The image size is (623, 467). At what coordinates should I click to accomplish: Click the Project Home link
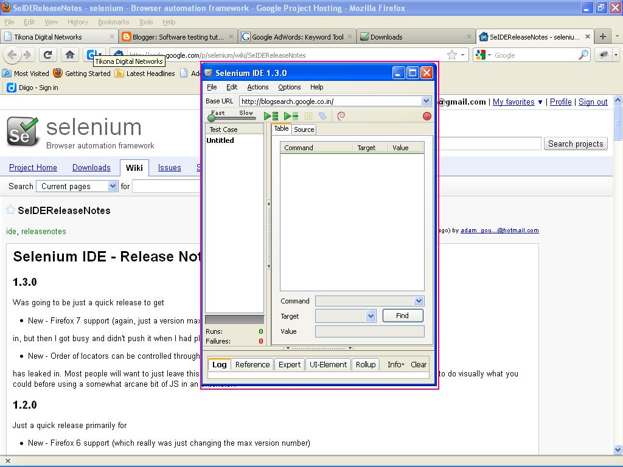tap(33, 168)
